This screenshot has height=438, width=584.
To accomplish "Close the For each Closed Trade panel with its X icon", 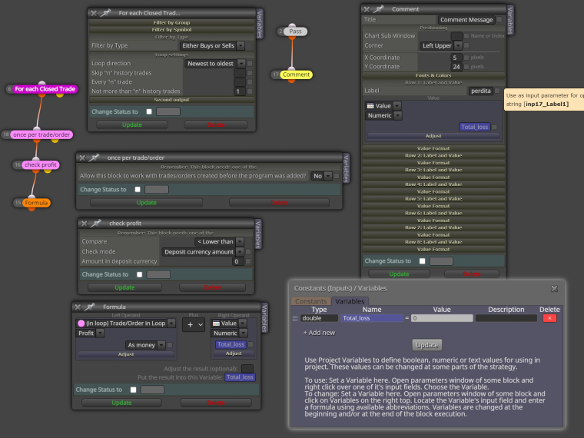I will 94,13.
